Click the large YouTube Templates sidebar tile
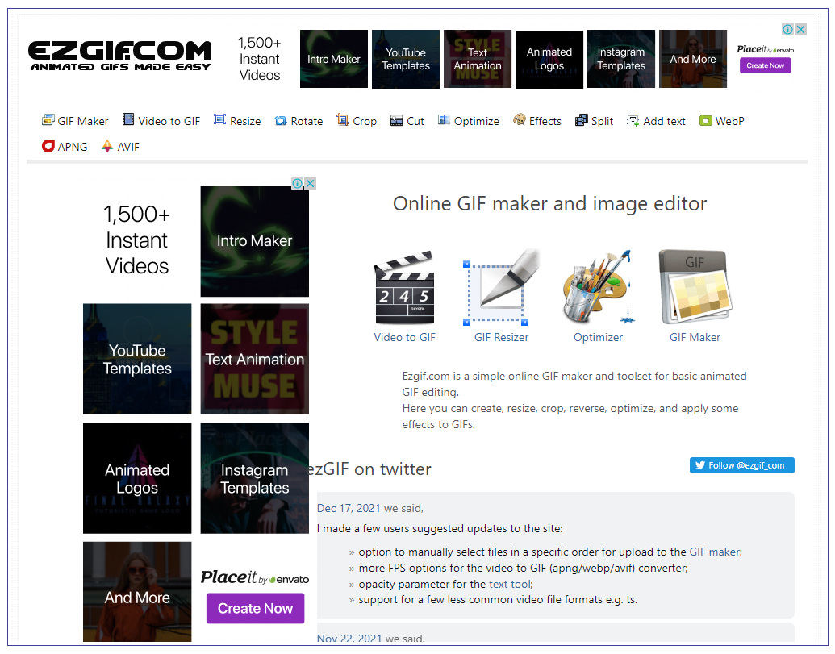Viewport: 835px width, 654px height. point(137,359)
